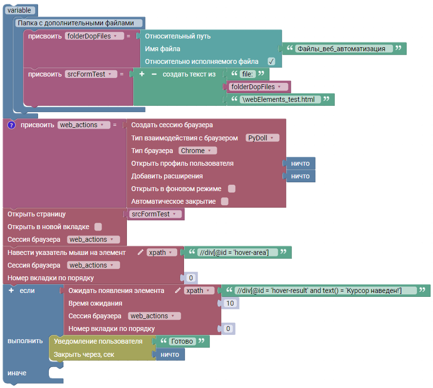Check 'Открыть в новой вкладке' option

pyautogui.click(x=98, y=227)
